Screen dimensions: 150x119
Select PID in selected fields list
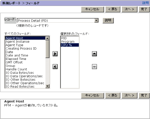[x=70, y=38]
